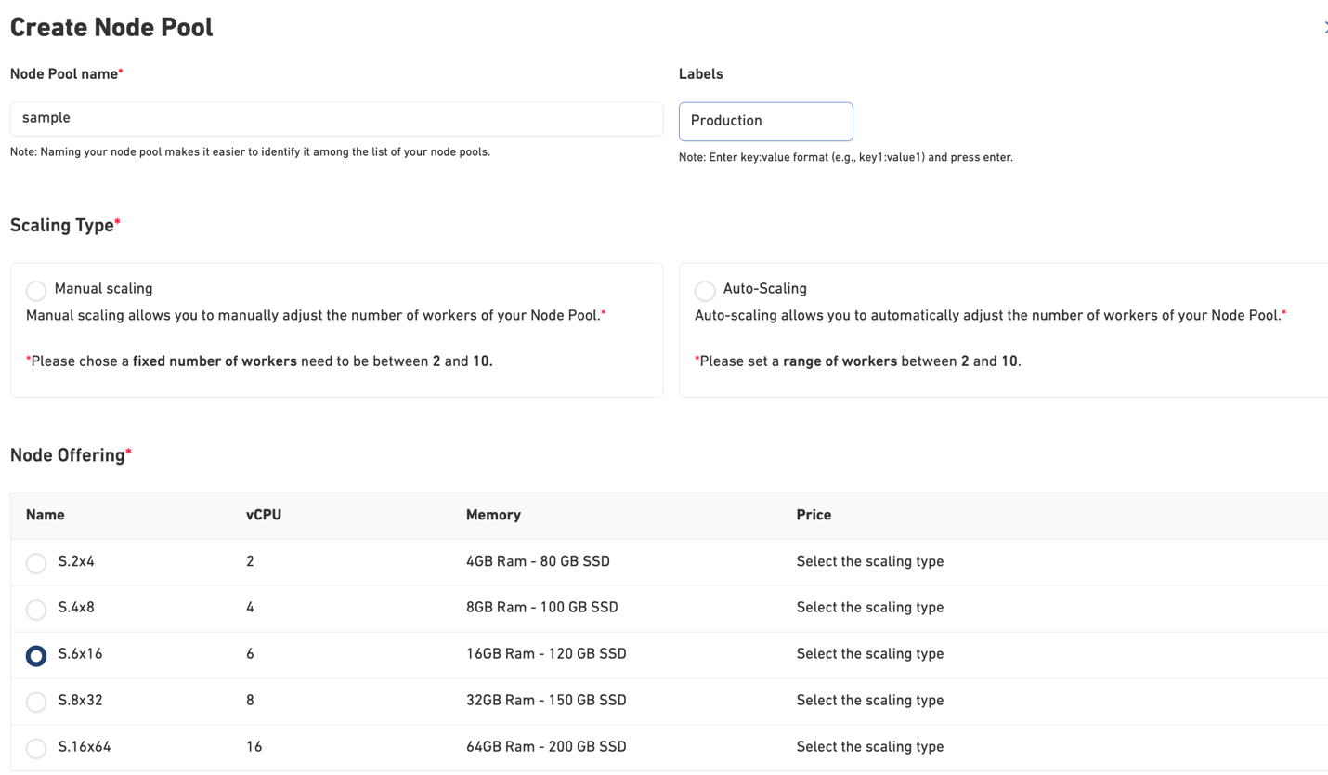Screen dimensions: 1328x775
Task: Select the S.4x8 node offering radio
Action: tap(36, 610)
